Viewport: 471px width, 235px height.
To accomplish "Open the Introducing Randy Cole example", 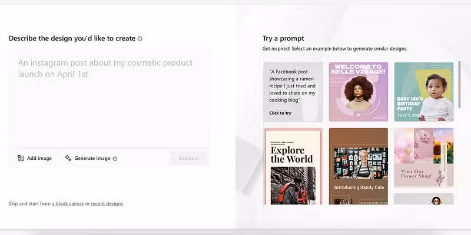I will 358,166.
